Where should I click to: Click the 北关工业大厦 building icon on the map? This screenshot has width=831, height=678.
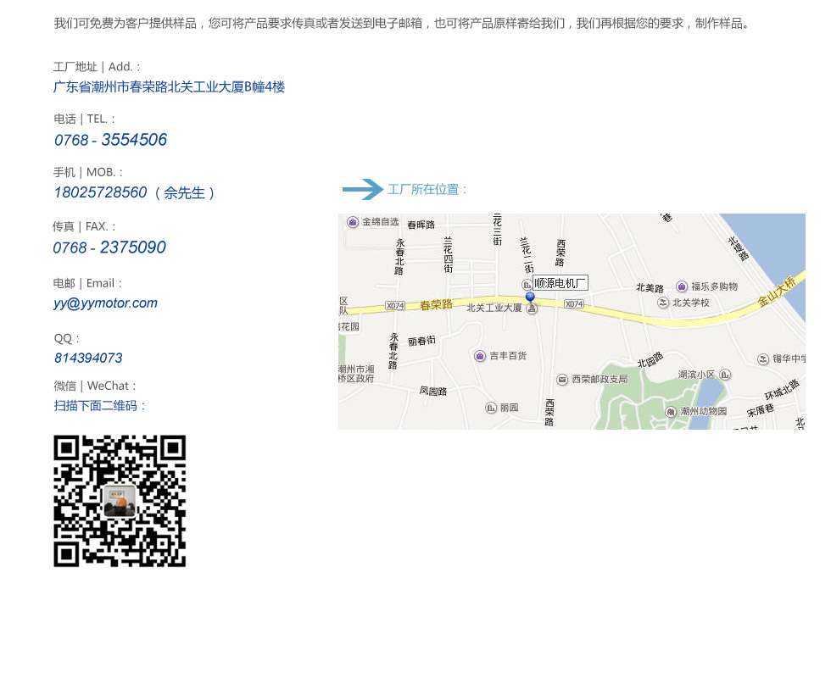click(x=532, y=308)
